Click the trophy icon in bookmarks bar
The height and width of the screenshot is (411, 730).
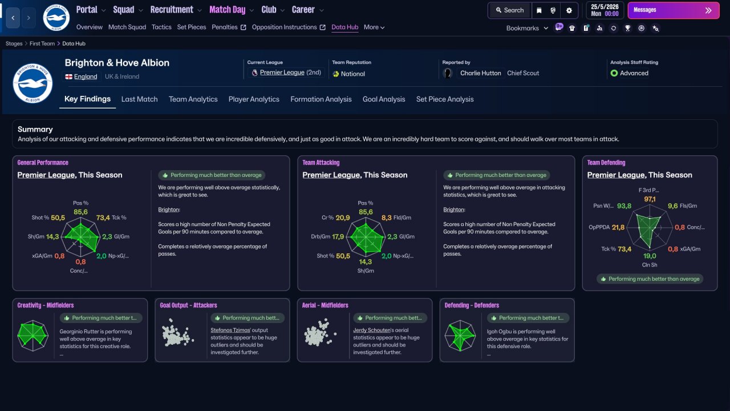(x=628, y=28)
